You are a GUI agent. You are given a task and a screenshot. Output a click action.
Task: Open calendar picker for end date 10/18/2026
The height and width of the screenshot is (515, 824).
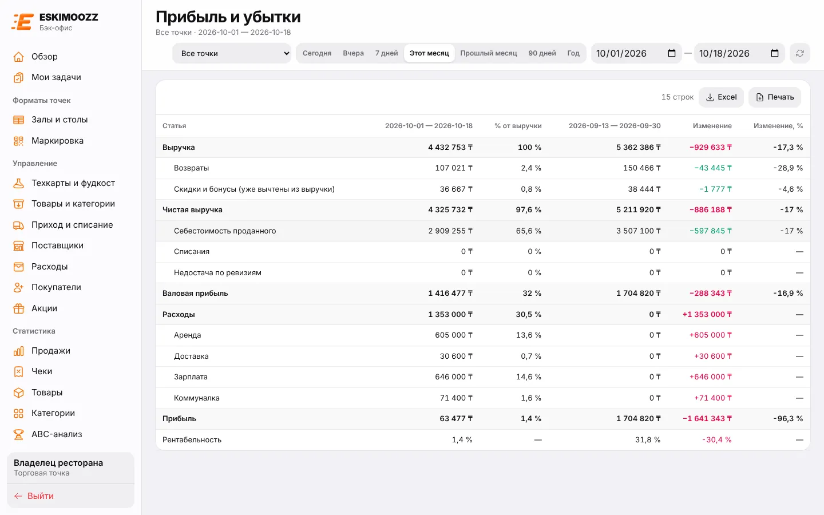pyautogui.click(x=775, y=53)
